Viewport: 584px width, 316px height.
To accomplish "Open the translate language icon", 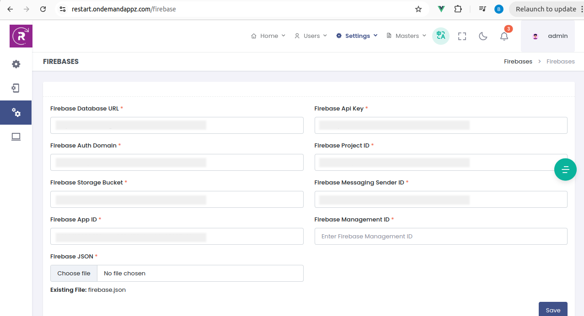I will coord(440,36).
